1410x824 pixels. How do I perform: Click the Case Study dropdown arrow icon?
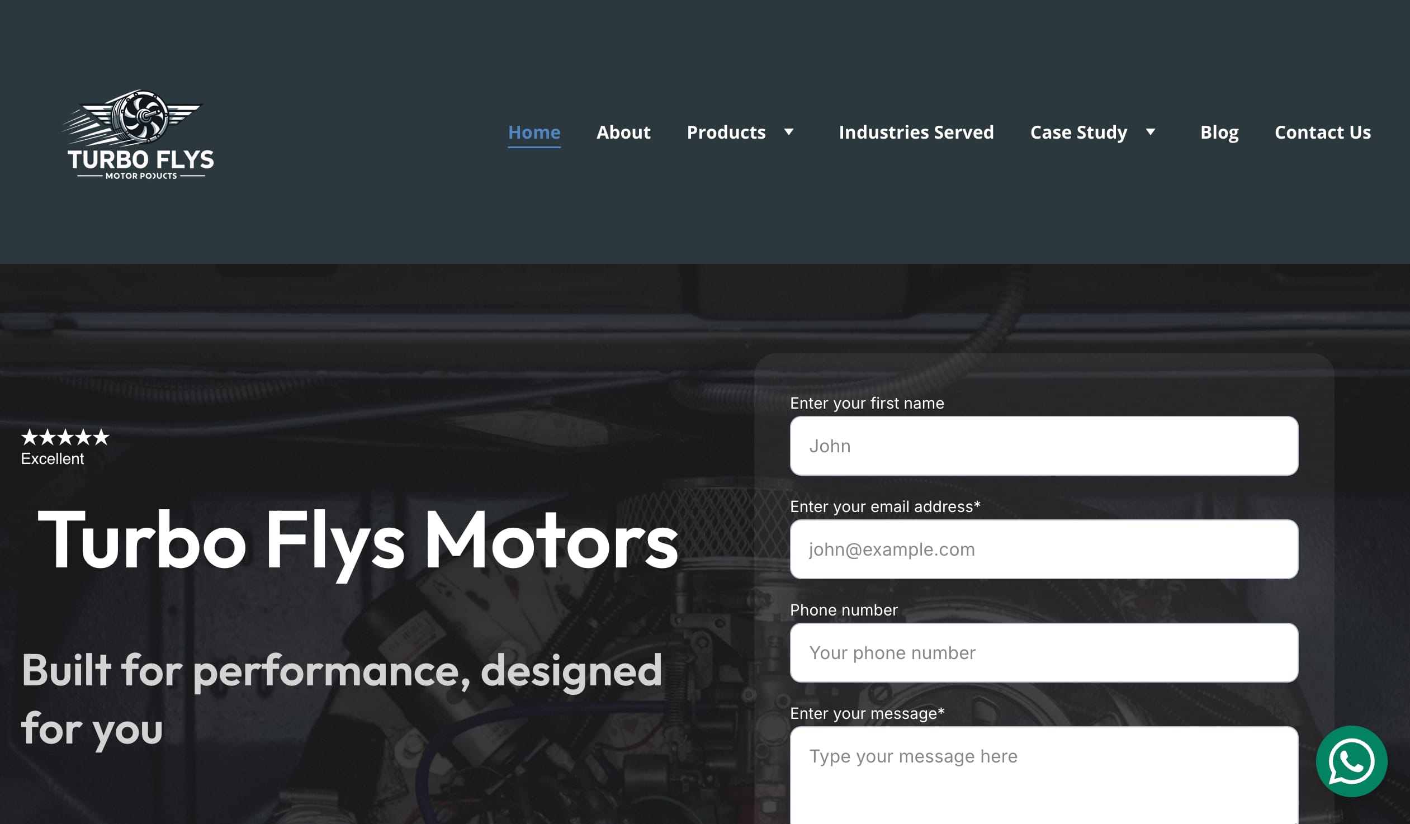point(1152,131)
